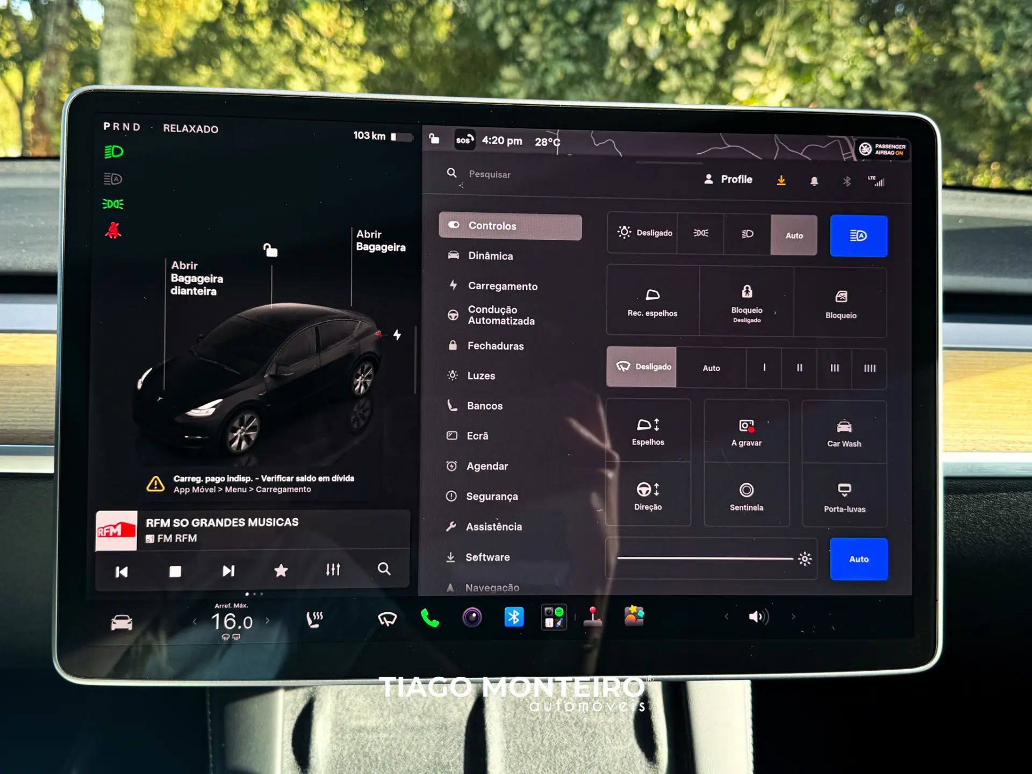Image resolution: width=1032 pixels, height=774 pixels.
Task: Set wiper speed to level I
Action: tap(764, 368)
